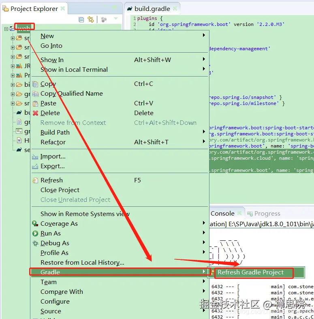Choose Go Into from context menu
The width and height of the screenshot is (314, 319).
point(120,46)
